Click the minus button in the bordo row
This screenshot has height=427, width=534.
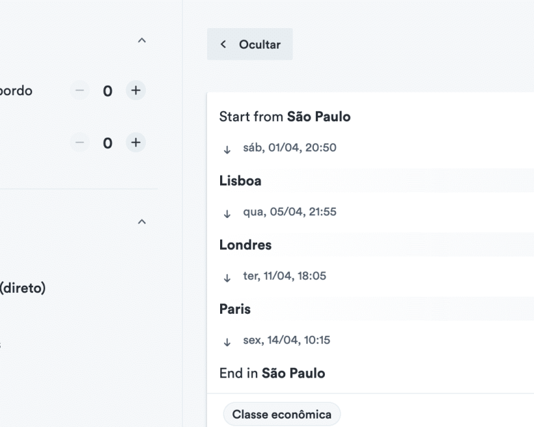point(79,90)
